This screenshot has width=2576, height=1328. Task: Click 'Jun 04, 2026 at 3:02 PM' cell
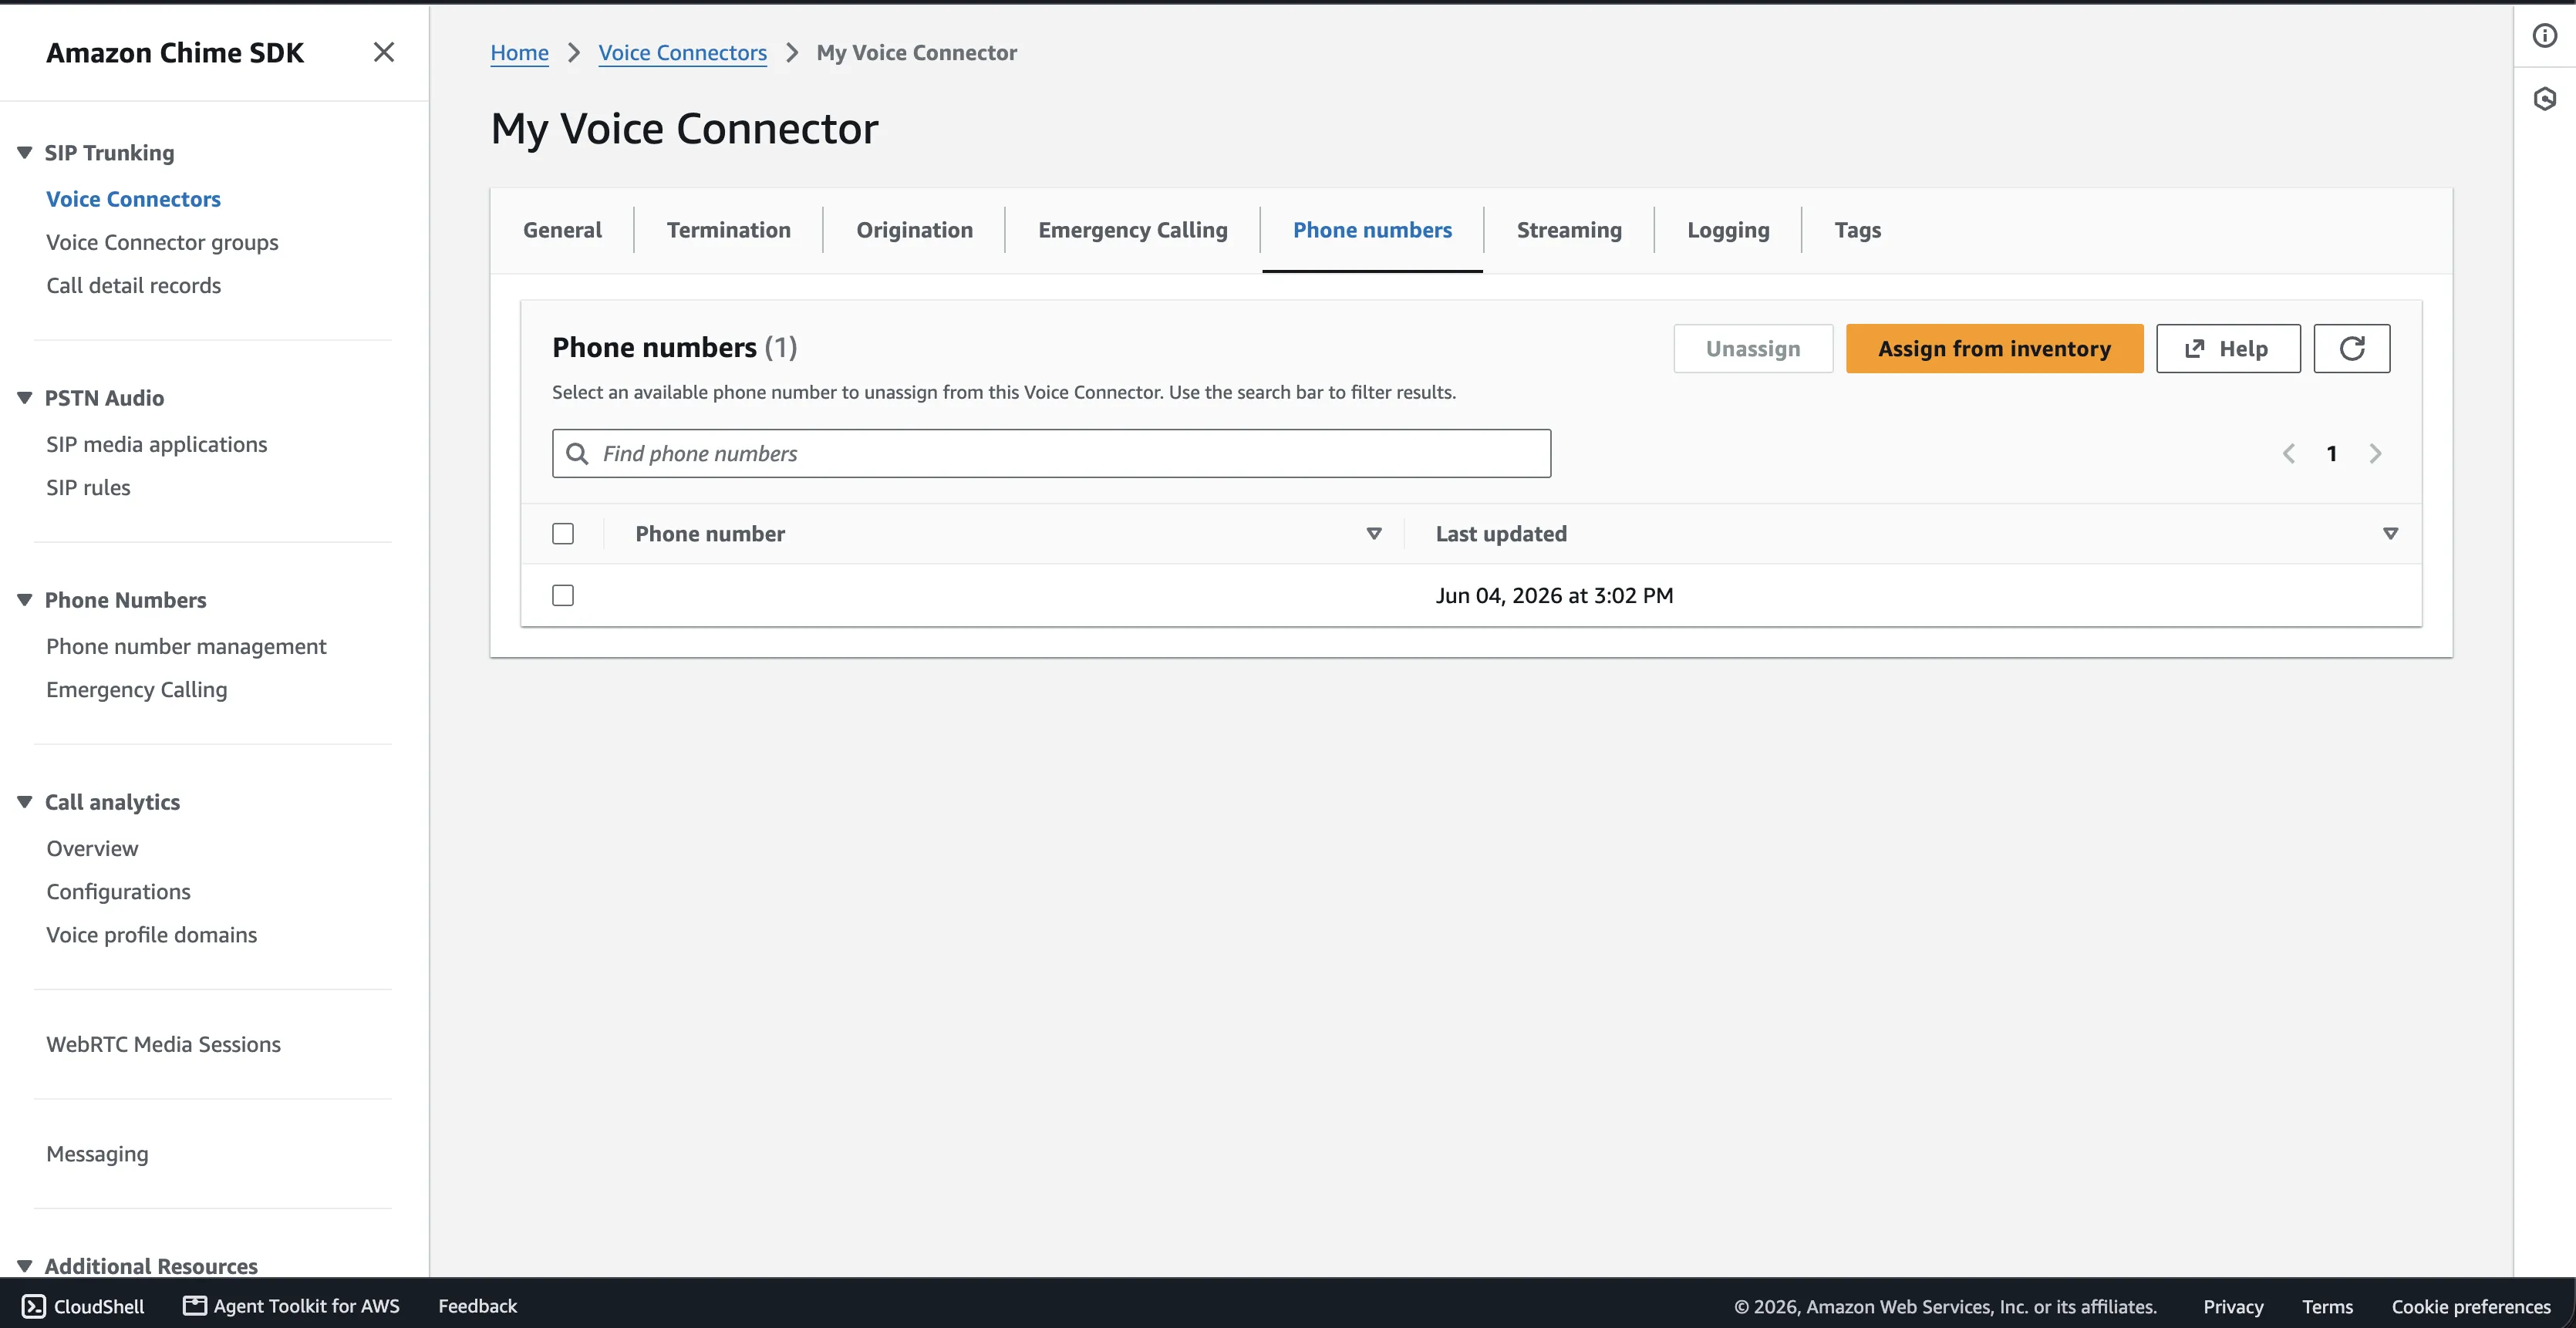pos(1554,596)
